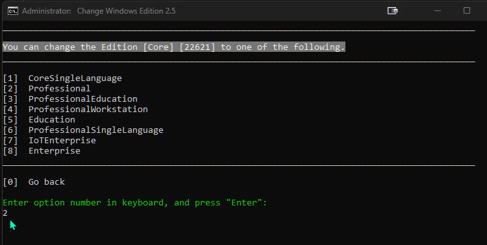
Task: Click the Go back option line
Action: click(34, 181)
